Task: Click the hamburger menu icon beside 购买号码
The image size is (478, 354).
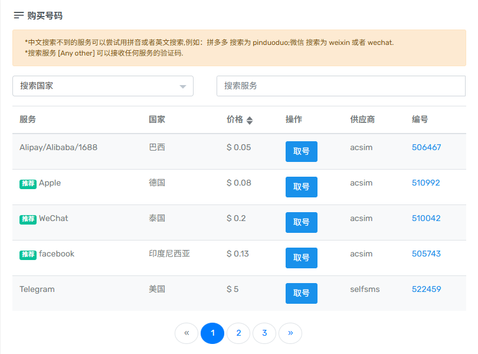Action: [x=19, y=15]
